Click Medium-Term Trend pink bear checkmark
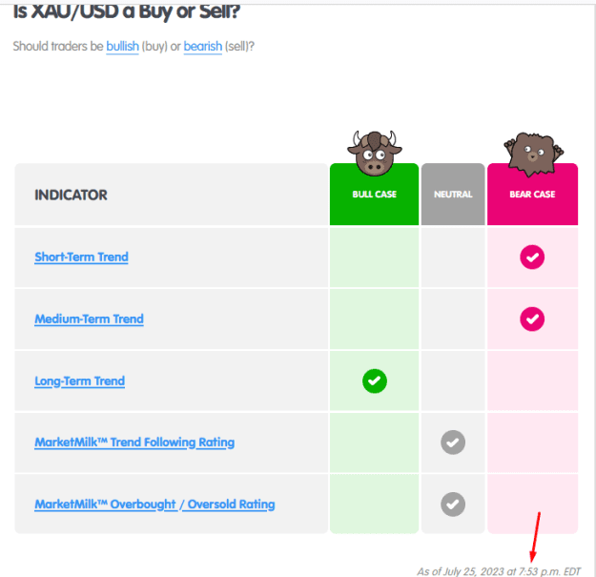This screenshot has height=577, width=596. click(532, 319)
